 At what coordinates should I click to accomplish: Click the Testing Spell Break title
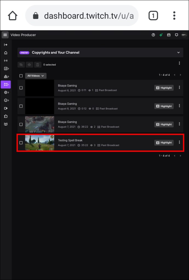point(70,140)
